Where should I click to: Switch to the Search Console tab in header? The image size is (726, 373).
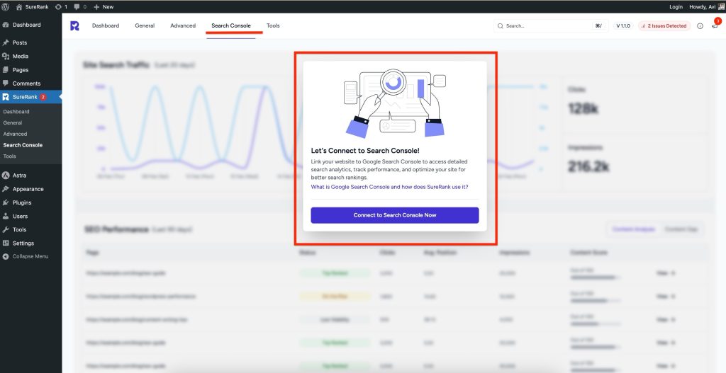click(231, 26)
